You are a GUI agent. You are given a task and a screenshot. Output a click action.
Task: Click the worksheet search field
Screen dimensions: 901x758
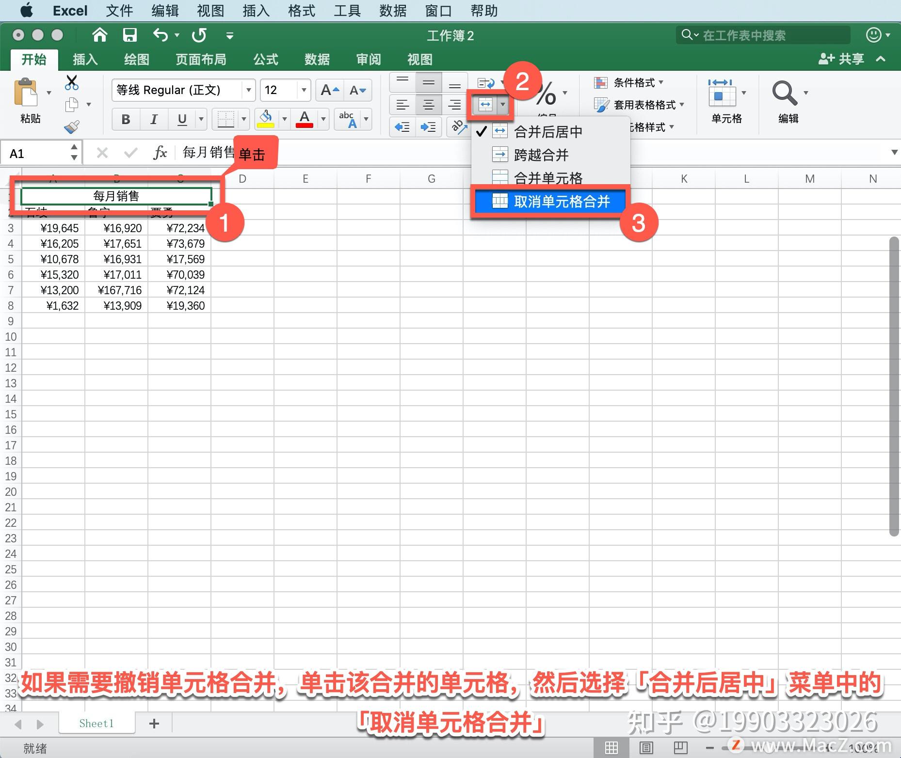click(x=763, y=35)
